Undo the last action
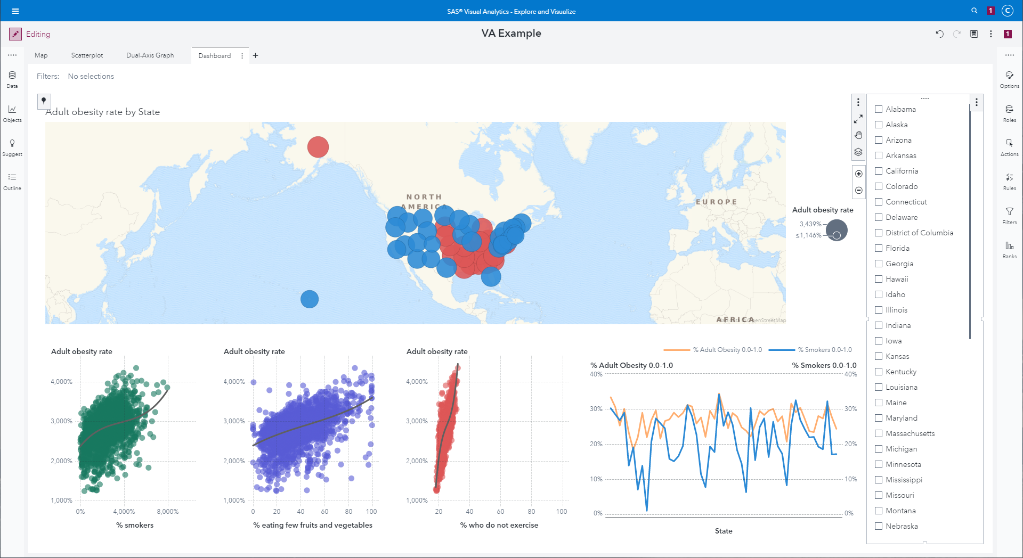Screen dimensions: 1023x558 pos(939,34)
